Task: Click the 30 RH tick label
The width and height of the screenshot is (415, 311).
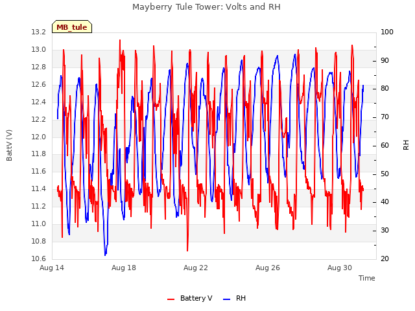Action: (x=385, y=231)
